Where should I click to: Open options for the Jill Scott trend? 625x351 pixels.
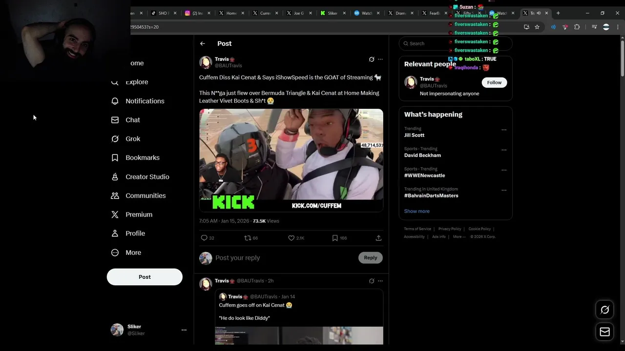click(x=504, y=130)
